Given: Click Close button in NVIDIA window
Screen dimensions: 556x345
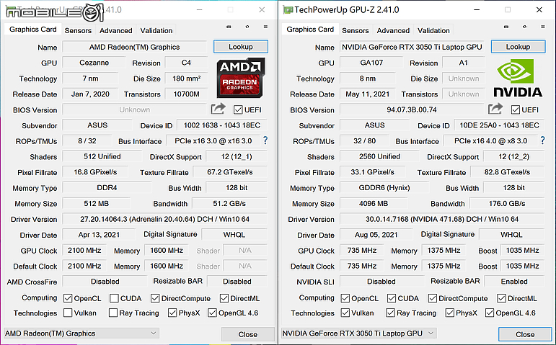Looking at the screenshot, I should click(525, 334).
